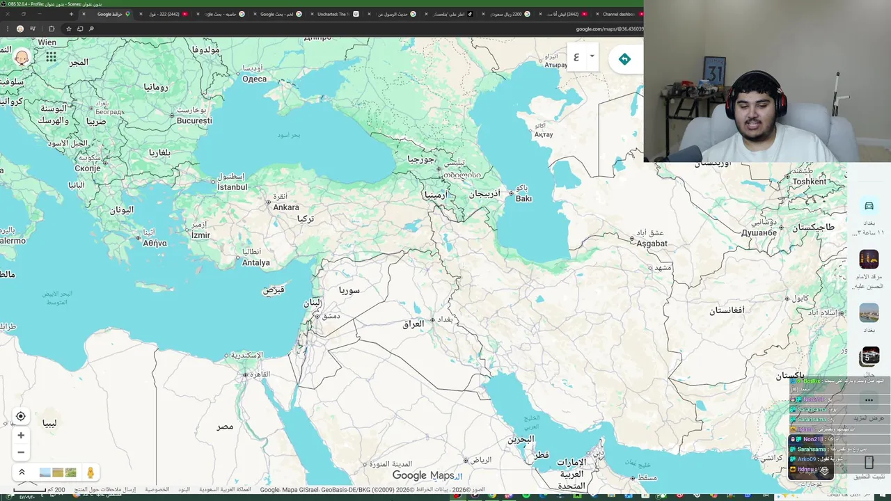Open the الخصوصية privacy link

point(157,490)
